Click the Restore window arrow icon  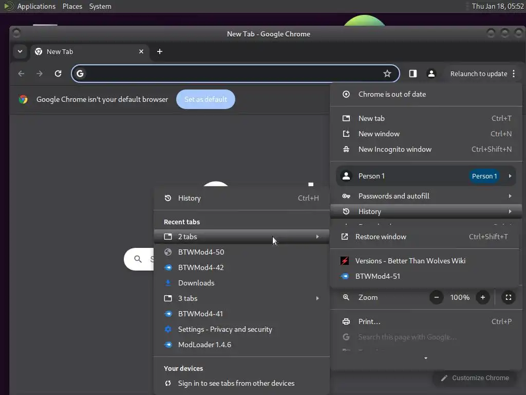345,237
